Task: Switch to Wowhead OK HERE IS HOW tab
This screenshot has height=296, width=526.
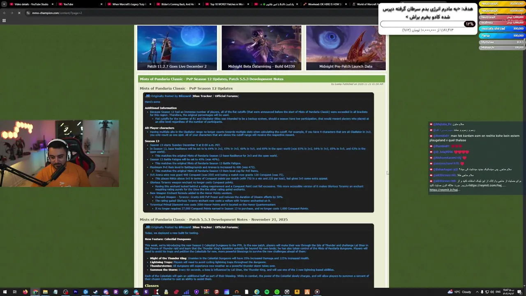Action: point(325,4)
